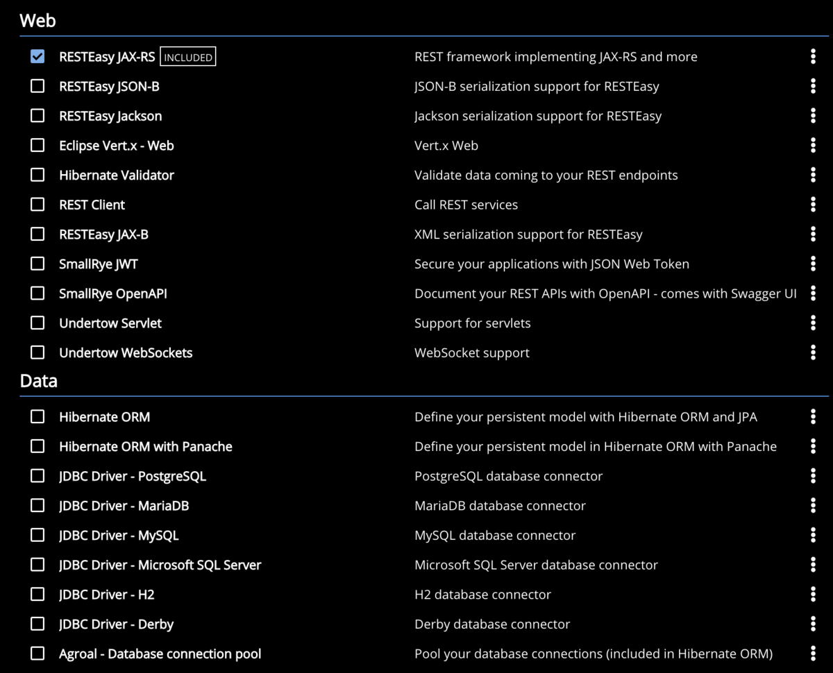Click 'Secure your applications with JSON Web Token'
The image size is (833, 673).
click(552, 264)
